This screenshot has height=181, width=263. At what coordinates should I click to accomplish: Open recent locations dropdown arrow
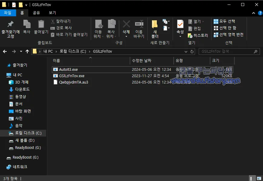pos(21,51)
